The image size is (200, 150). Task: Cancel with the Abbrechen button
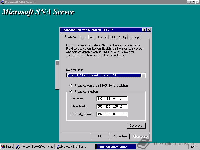pyautogui.click(x=120, y=136)
